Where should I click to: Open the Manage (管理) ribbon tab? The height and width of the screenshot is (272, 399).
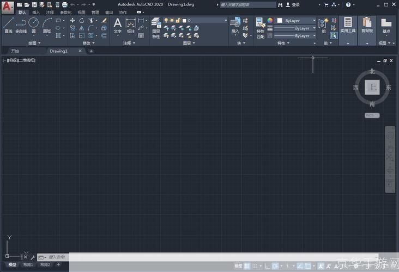tap(95, 12)
